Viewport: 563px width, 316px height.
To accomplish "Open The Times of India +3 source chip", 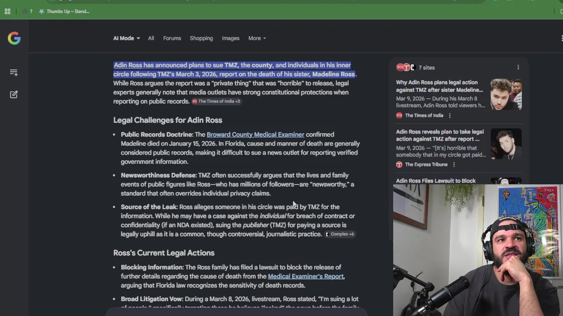I will click(x=216, y=101).
